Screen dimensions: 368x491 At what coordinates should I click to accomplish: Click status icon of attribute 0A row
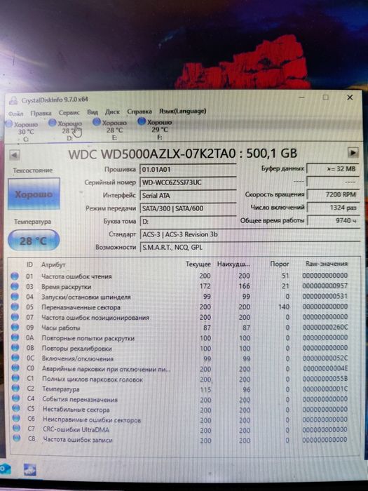(15, 338)
